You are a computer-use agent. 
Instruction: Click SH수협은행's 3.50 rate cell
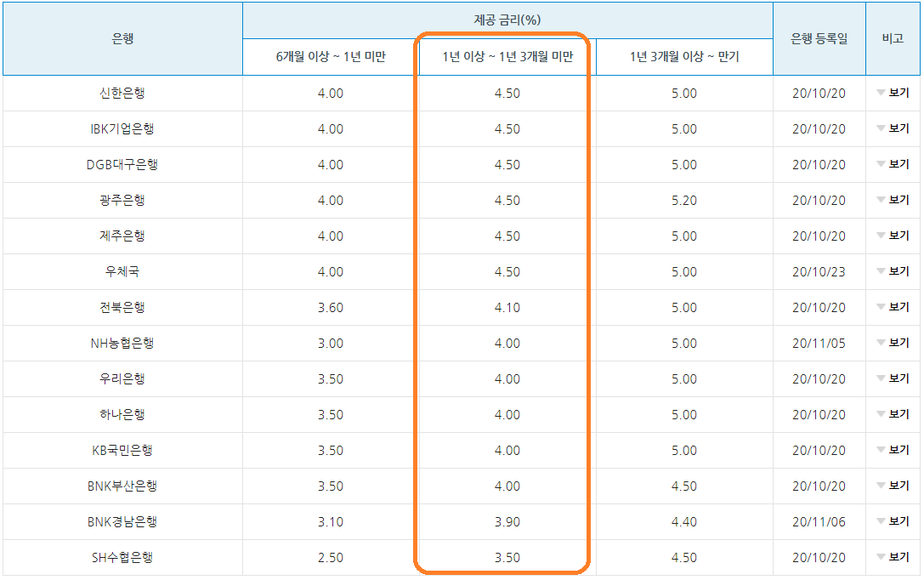click(507, 558)
